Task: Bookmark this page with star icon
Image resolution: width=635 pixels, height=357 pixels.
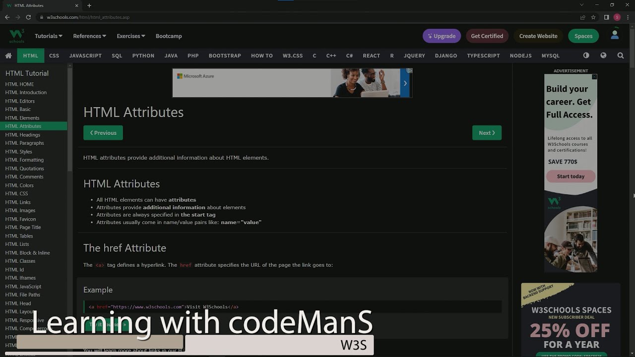Action: point(593,17)
